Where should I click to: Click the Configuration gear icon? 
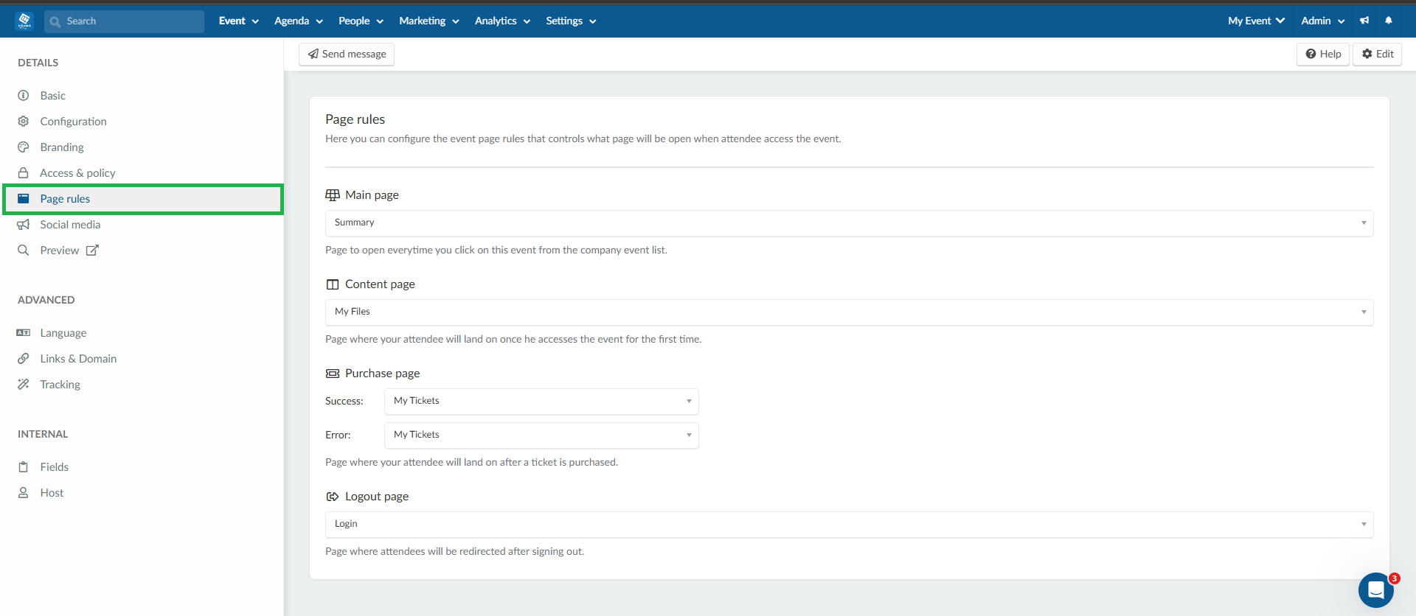pos(24,121)
